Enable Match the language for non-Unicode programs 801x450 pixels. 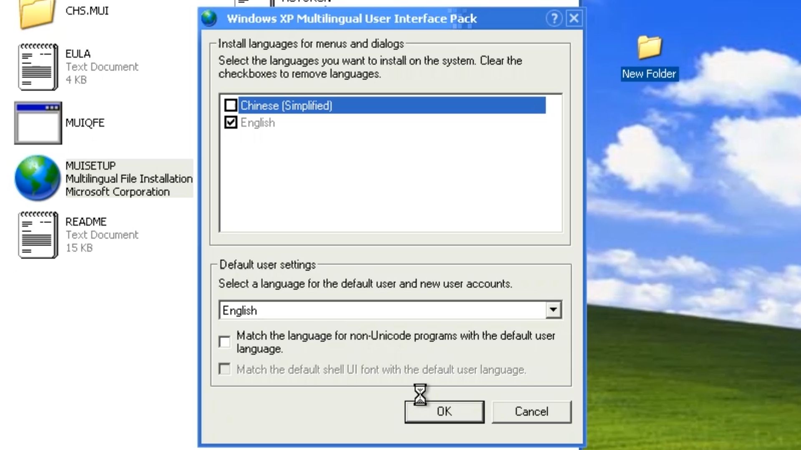(x=224, y=342)
